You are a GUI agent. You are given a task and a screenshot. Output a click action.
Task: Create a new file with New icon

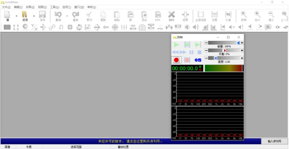click(8, 16)
